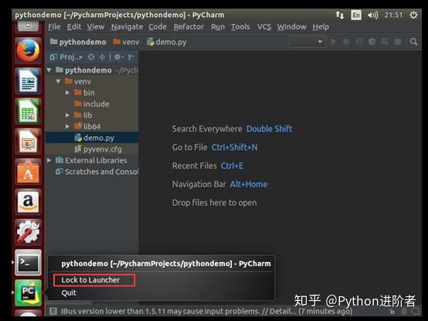Select pyvenv.cfg in project tree

tap(92, 149)
